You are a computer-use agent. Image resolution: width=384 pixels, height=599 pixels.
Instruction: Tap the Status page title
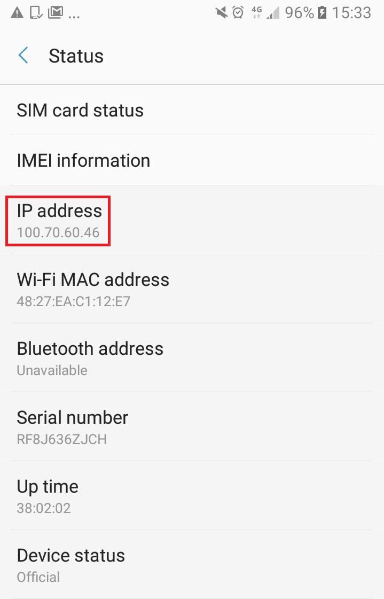(x=76, y=56)
